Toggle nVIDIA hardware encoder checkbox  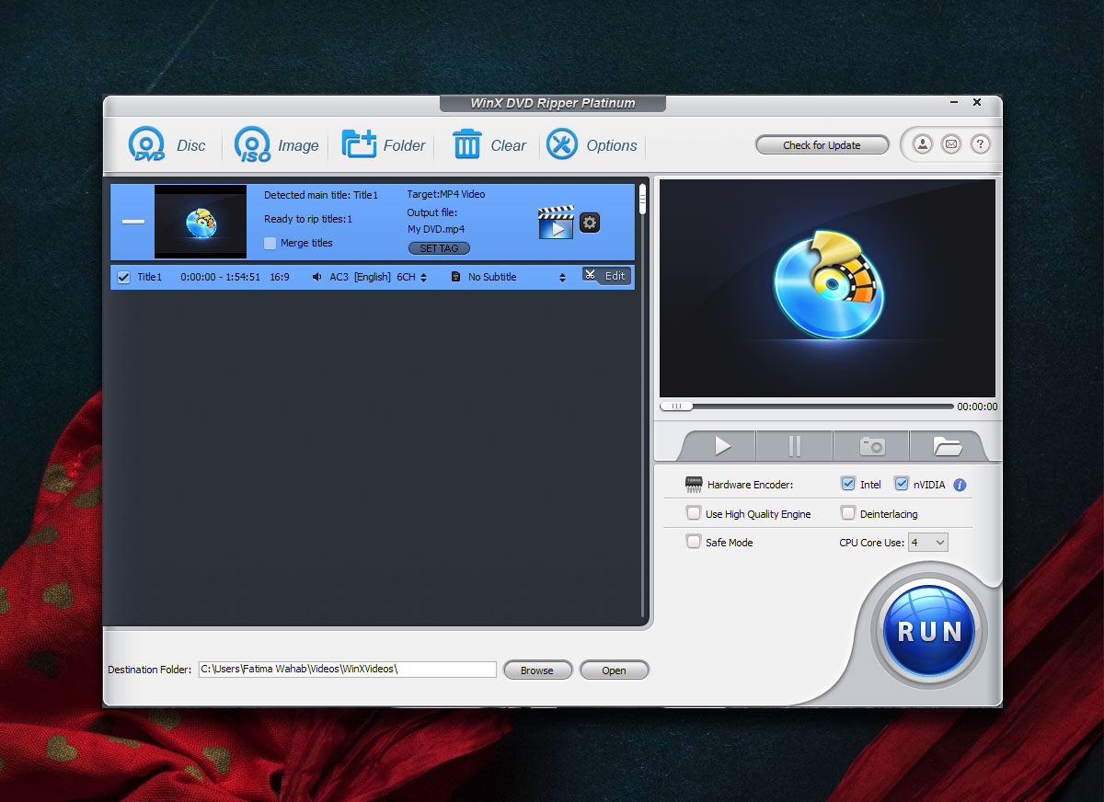(x=902, y=484)
